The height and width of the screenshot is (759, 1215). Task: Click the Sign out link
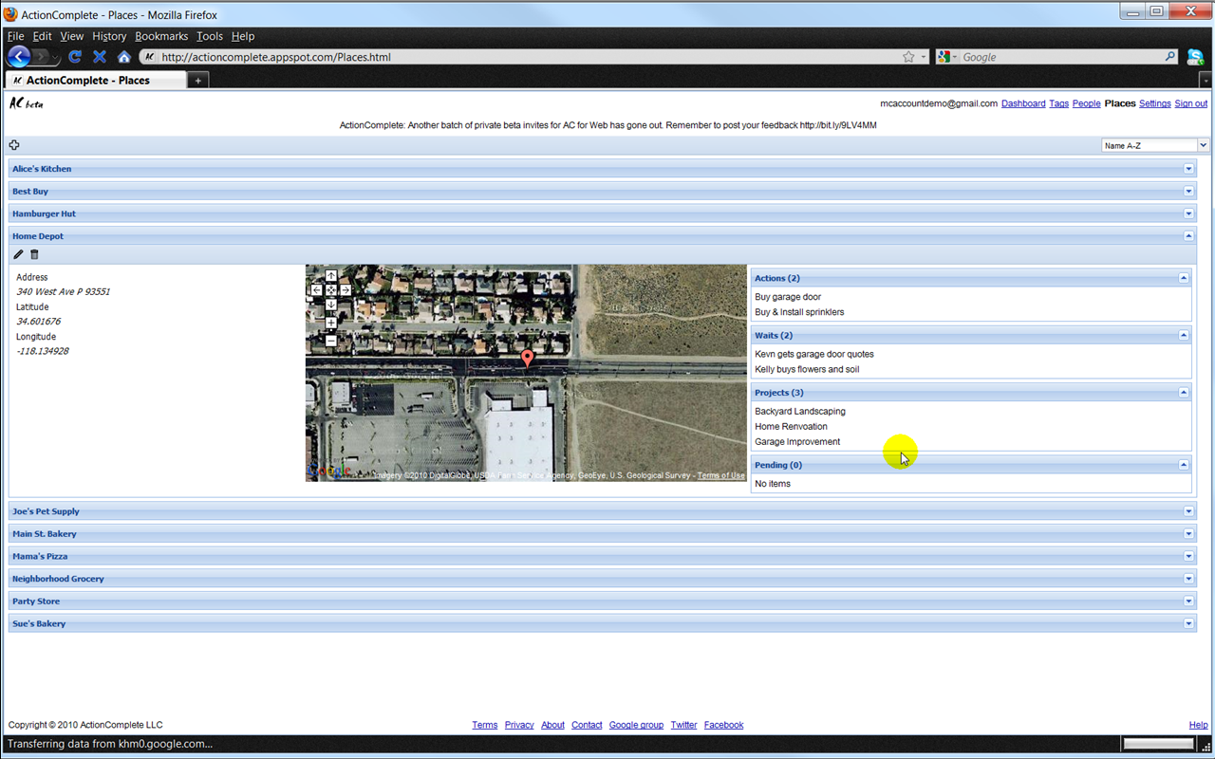[1190, 103]
